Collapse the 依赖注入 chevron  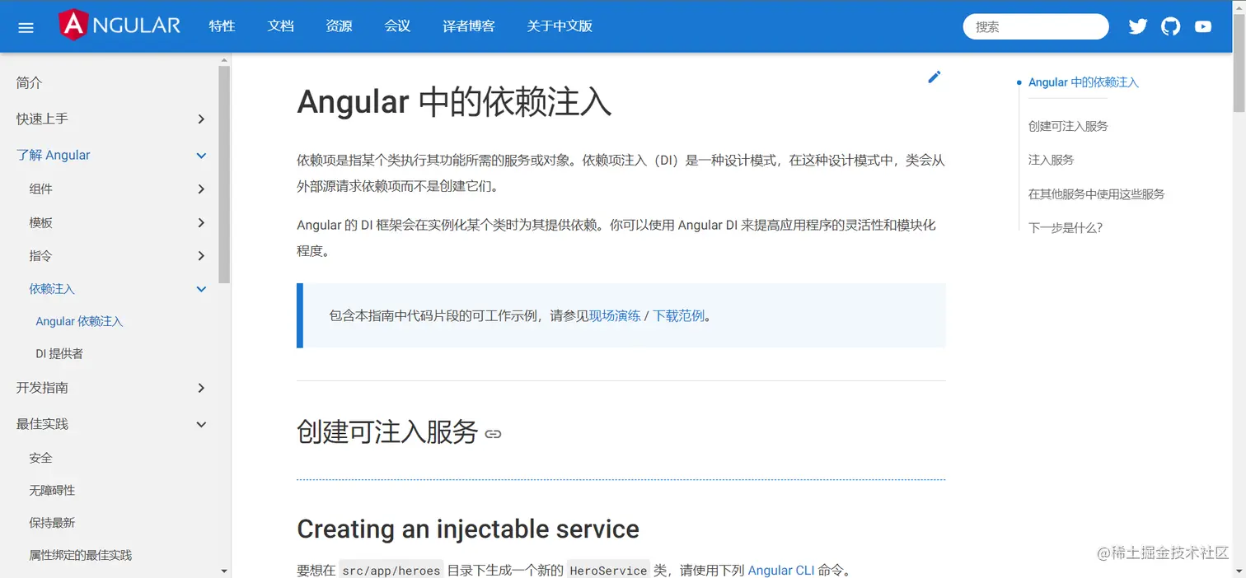coord(201,289)
